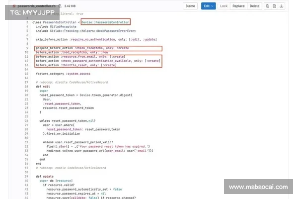The width and height of the screenshot is (298, 199).
Task: Click line number 18 link
Action: click(x=26, y=87)
